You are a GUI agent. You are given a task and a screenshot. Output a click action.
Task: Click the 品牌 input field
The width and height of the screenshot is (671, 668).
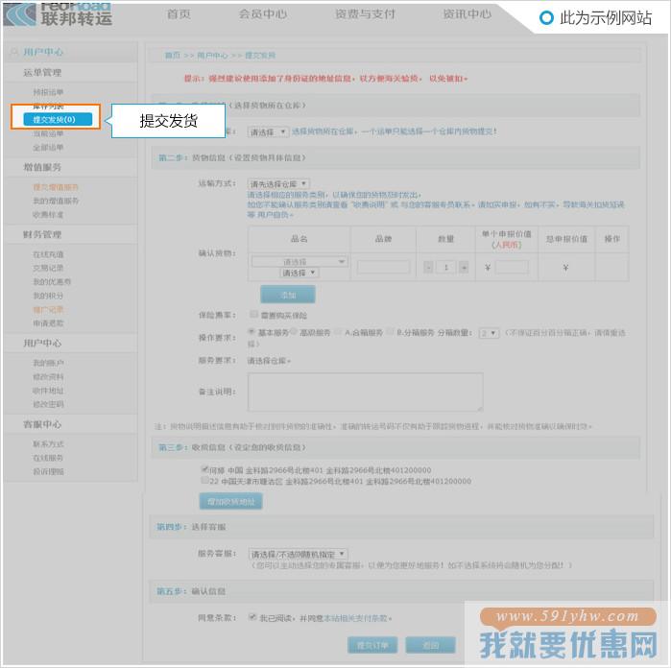coord(383,268)
